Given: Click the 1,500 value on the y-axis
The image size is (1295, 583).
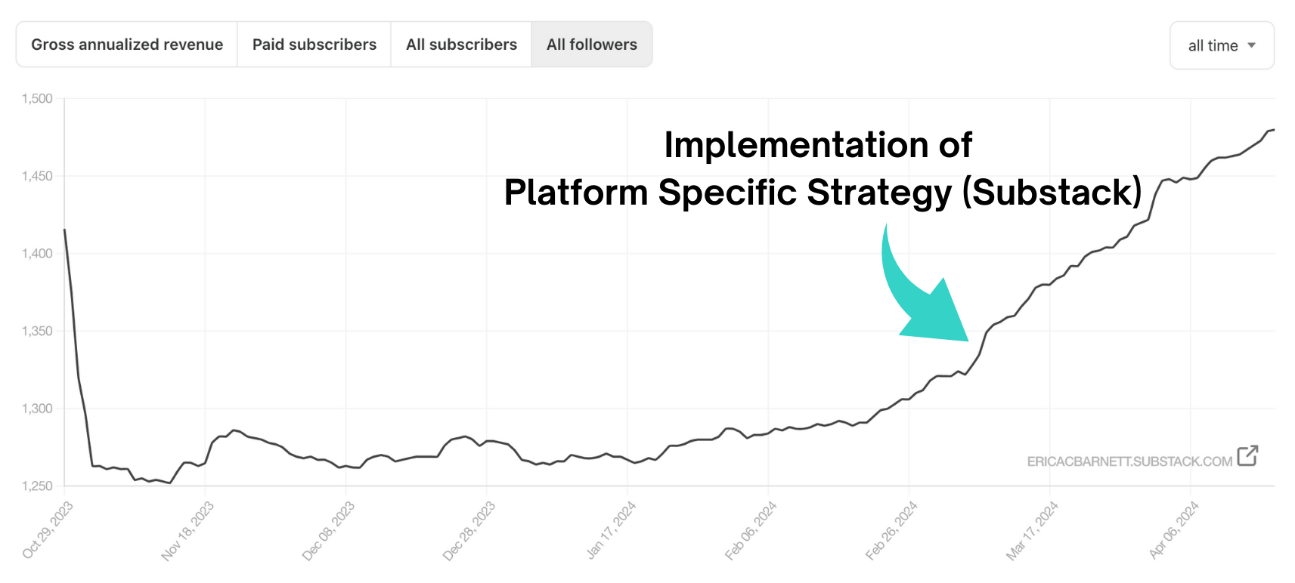Looking at the screenshot, I should tap(36, 97).
